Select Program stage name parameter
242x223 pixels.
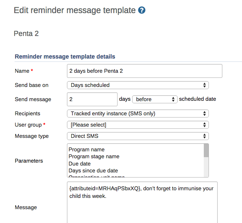coord(94,156)
